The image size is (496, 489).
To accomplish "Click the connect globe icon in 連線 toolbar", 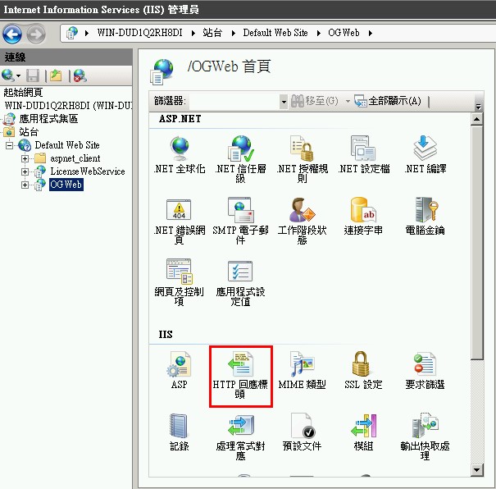I will [x=8, y=75].
